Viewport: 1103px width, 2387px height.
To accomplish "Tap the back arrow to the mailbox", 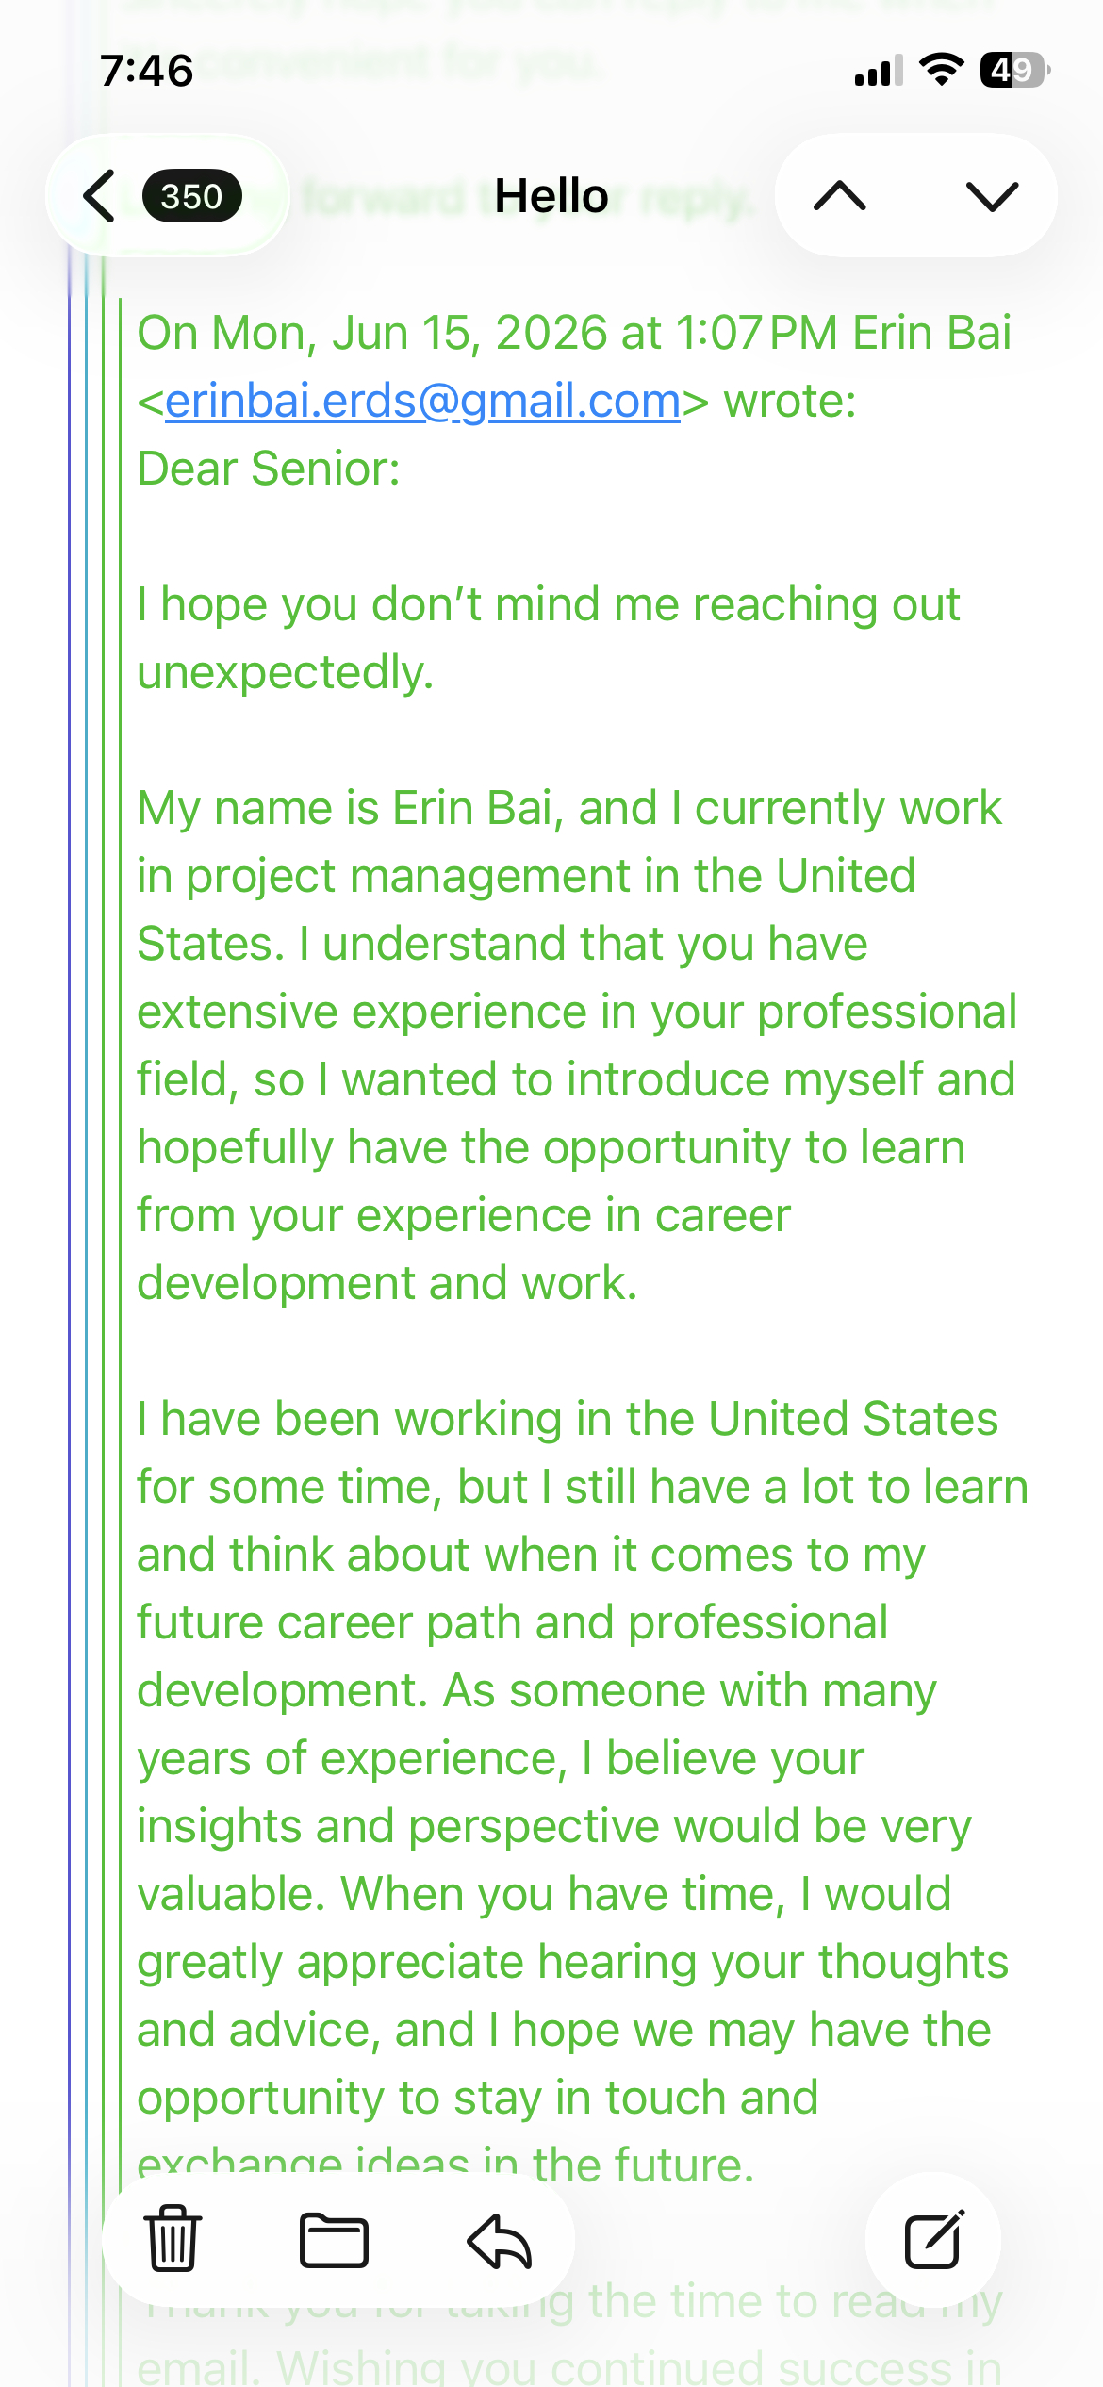I will 100,196.
